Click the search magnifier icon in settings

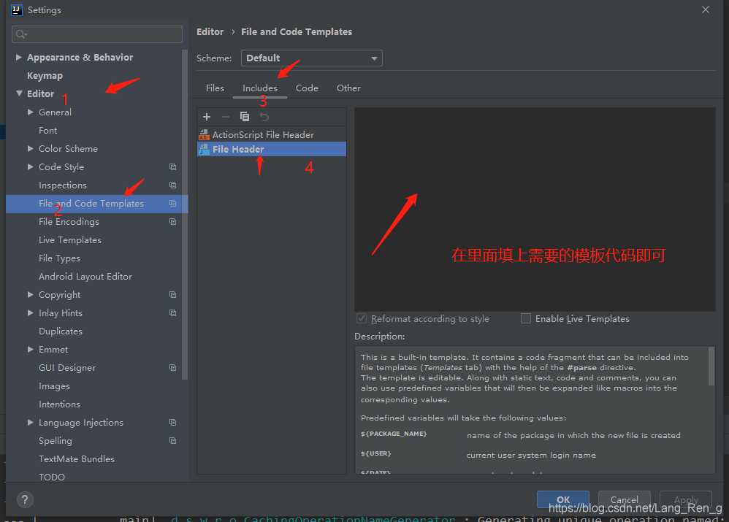click(21, 34)
